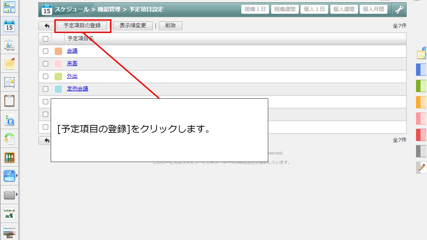This screenshot has width=427, height=240.
Task: Expand the arrow beside the NEO icon
Action: coord(17,175)
